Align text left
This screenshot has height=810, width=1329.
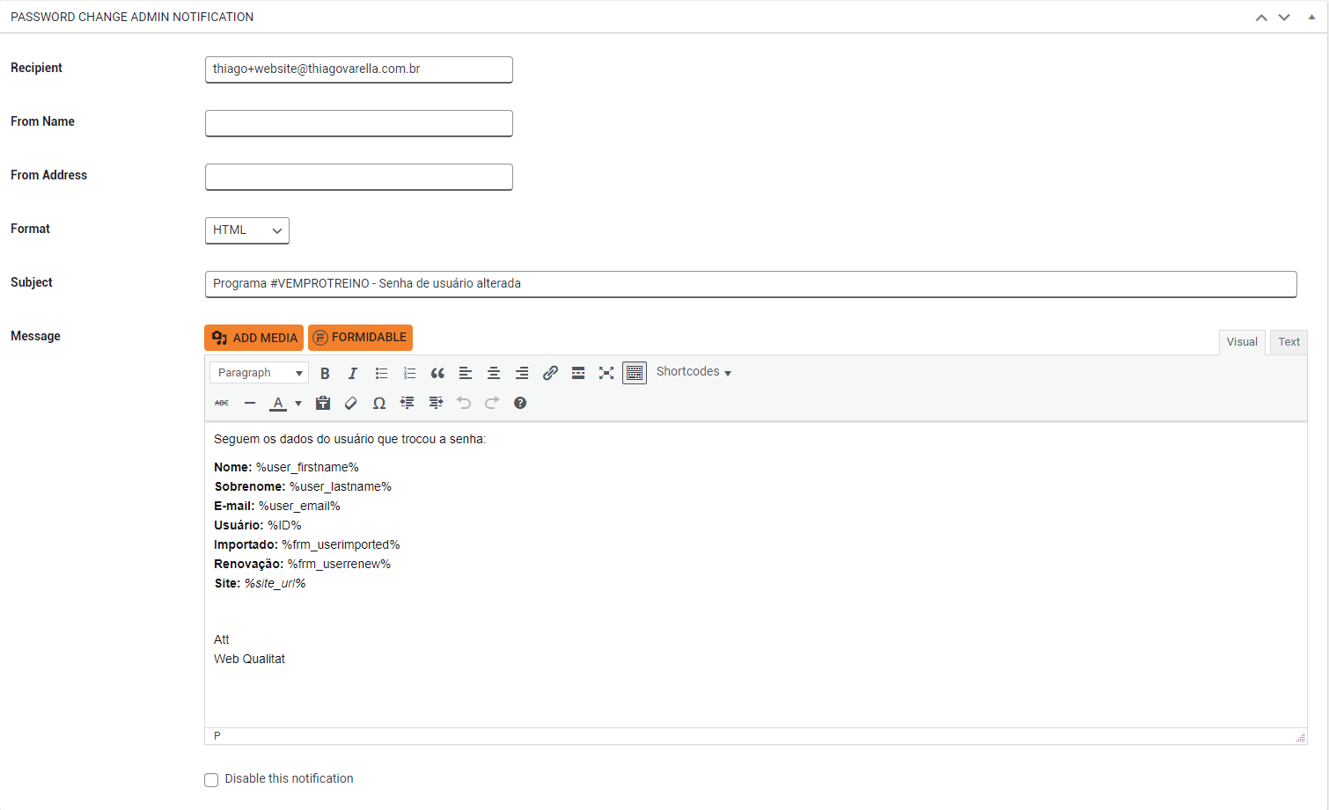pyautogui.click(x=466, y=373)
